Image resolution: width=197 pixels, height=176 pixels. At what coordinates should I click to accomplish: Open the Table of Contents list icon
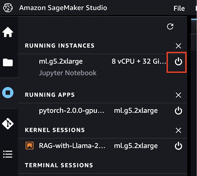click(8, 154)
